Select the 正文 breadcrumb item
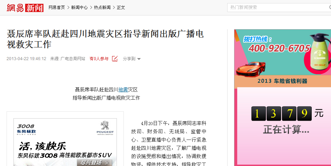The width and height of the screenshot is (331, 166). click(121, 8)
